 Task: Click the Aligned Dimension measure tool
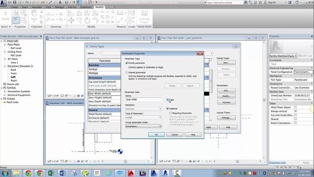tap(120, 13)
